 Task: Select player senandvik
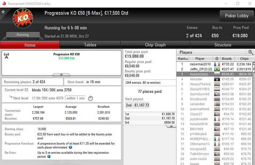click(197, 104)
